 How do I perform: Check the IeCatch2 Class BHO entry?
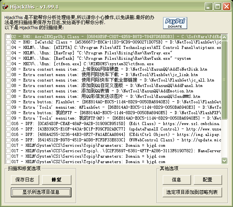pyautogui.click(x=8, y=42)
